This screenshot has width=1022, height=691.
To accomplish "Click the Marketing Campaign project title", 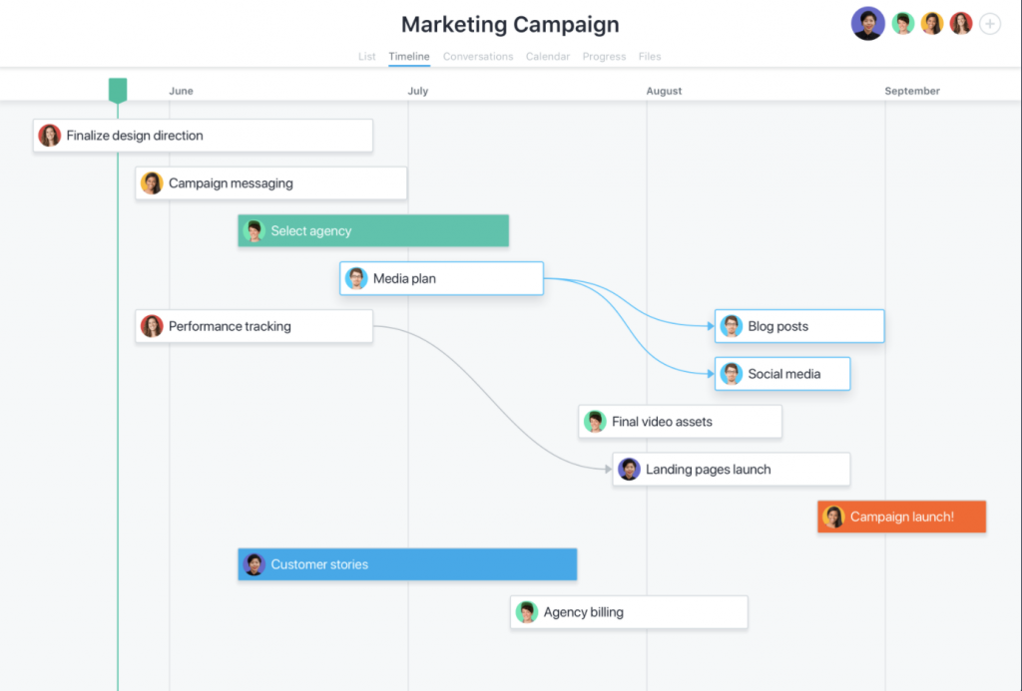I will 510,24.
